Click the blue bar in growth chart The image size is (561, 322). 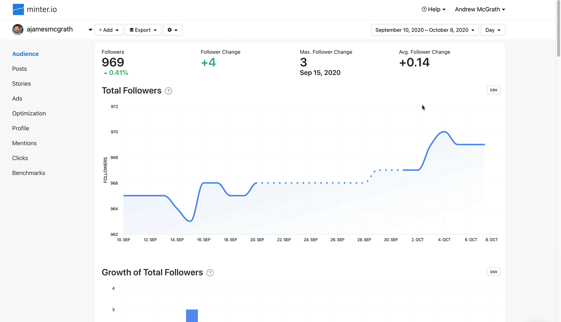[x=192, y=316]
